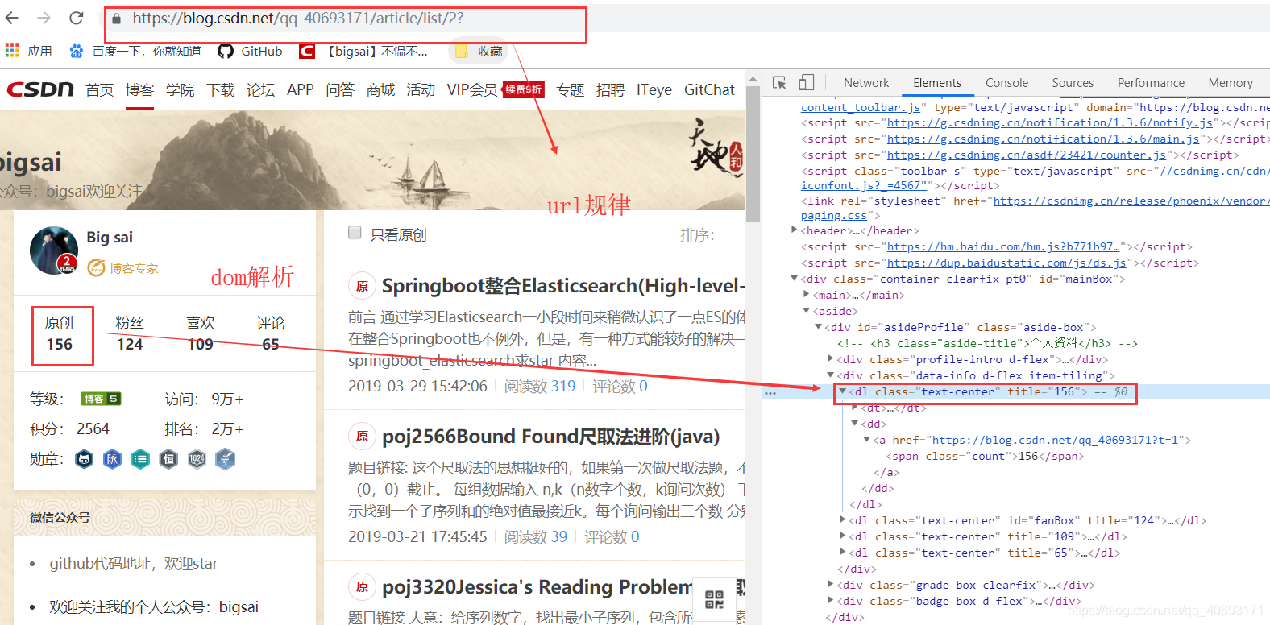Open the apps grid bookmark icon

coord(12,51)
